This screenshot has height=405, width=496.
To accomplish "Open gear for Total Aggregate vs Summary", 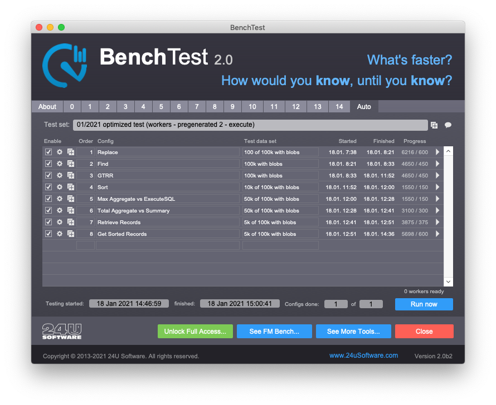I will (60, 210).
